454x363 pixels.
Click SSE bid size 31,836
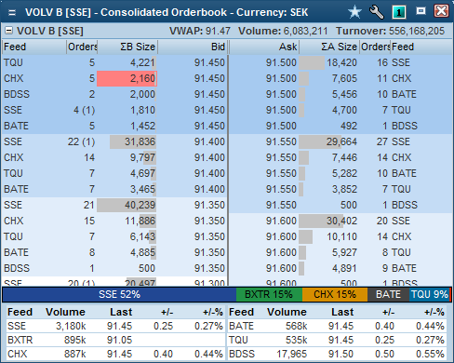coord(140,141)
